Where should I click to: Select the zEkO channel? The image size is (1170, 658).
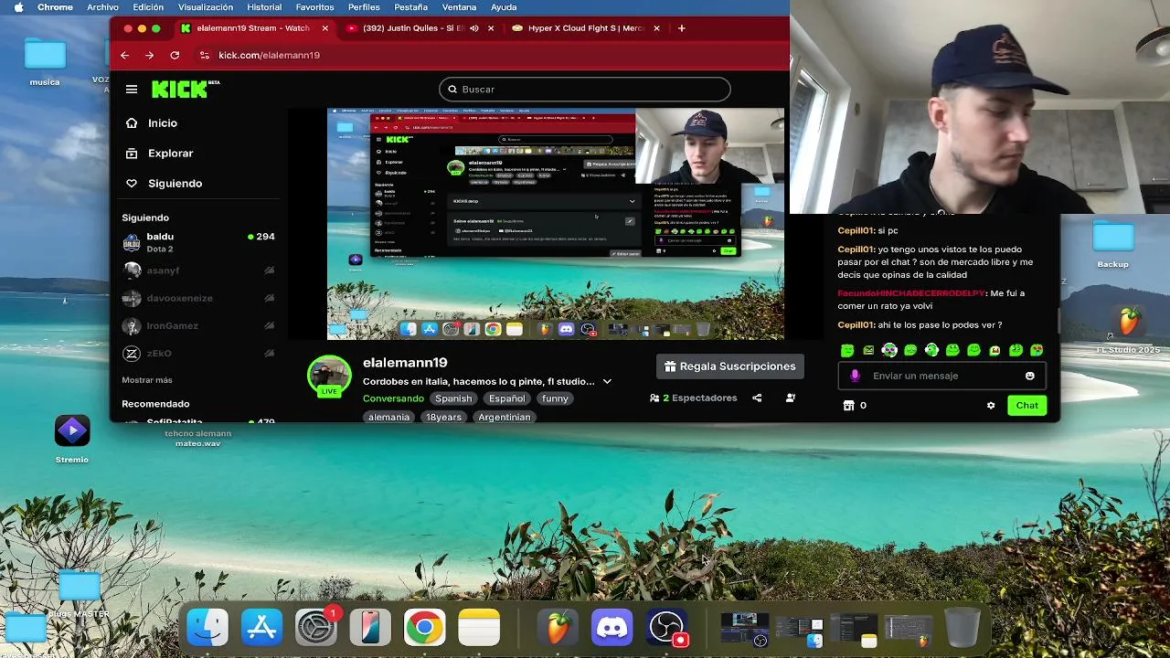198,353
